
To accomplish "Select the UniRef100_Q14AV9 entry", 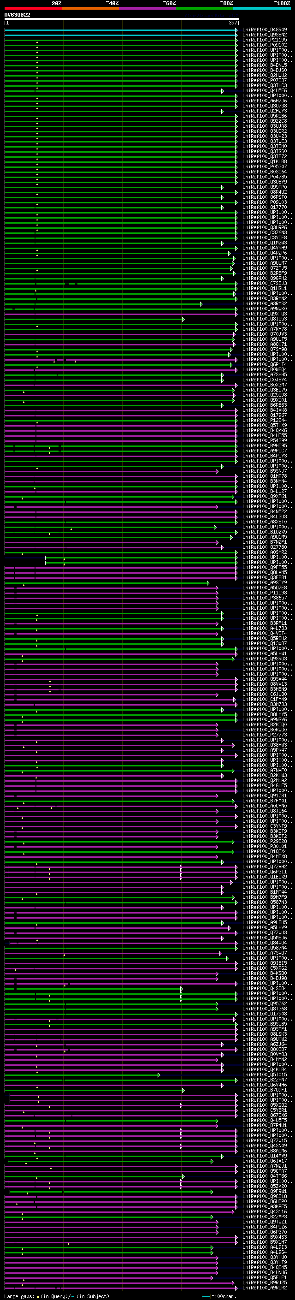I will 264,1156.
